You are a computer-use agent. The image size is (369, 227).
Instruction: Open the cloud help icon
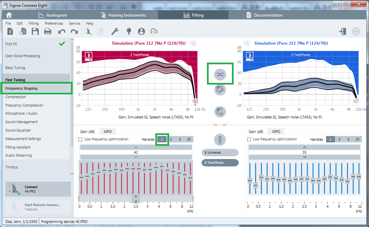point(154,31)
